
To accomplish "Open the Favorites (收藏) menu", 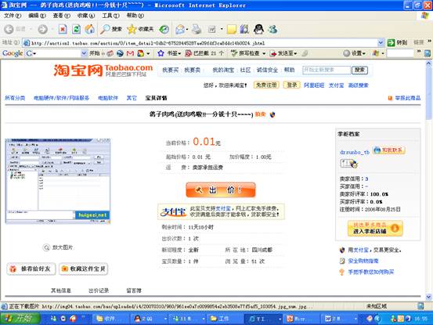I will 86,16.
